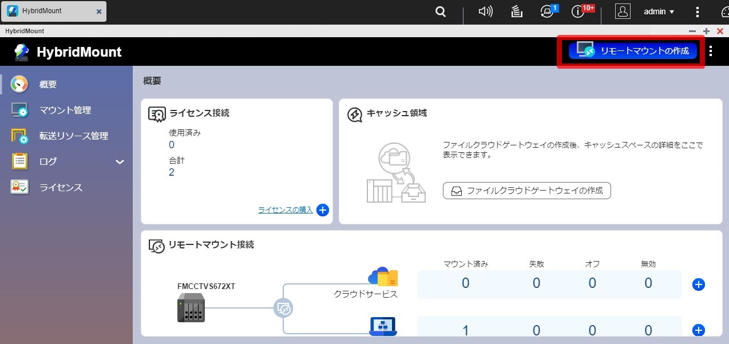729x344 pixels.
Task: Open the top bar more options dots
Action: [x=697, y=11]
